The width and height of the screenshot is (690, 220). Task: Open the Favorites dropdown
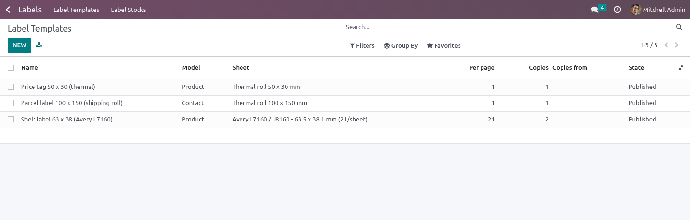[444, 46]
